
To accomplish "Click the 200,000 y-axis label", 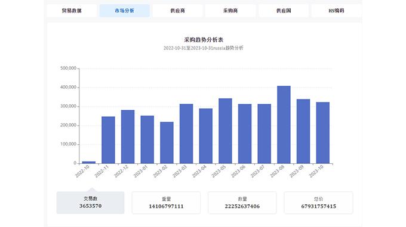I will coord(68,125).
